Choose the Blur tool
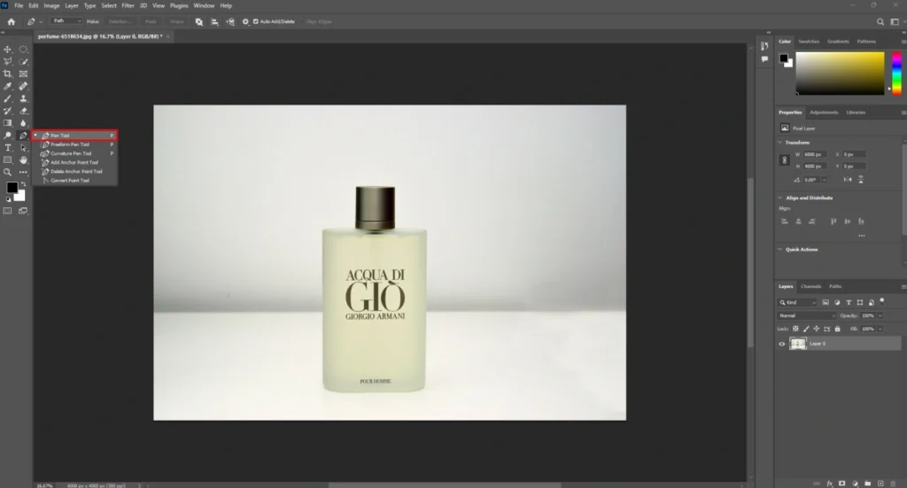 click(23, 123)
